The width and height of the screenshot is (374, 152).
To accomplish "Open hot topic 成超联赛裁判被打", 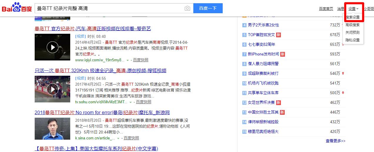I will [263, 73].
